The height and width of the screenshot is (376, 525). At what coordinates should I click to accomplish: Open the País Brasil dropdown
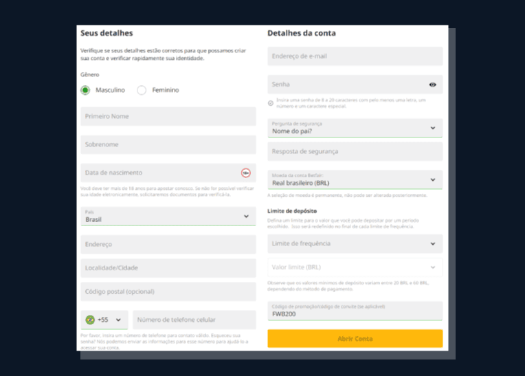[x=168, y=217]
